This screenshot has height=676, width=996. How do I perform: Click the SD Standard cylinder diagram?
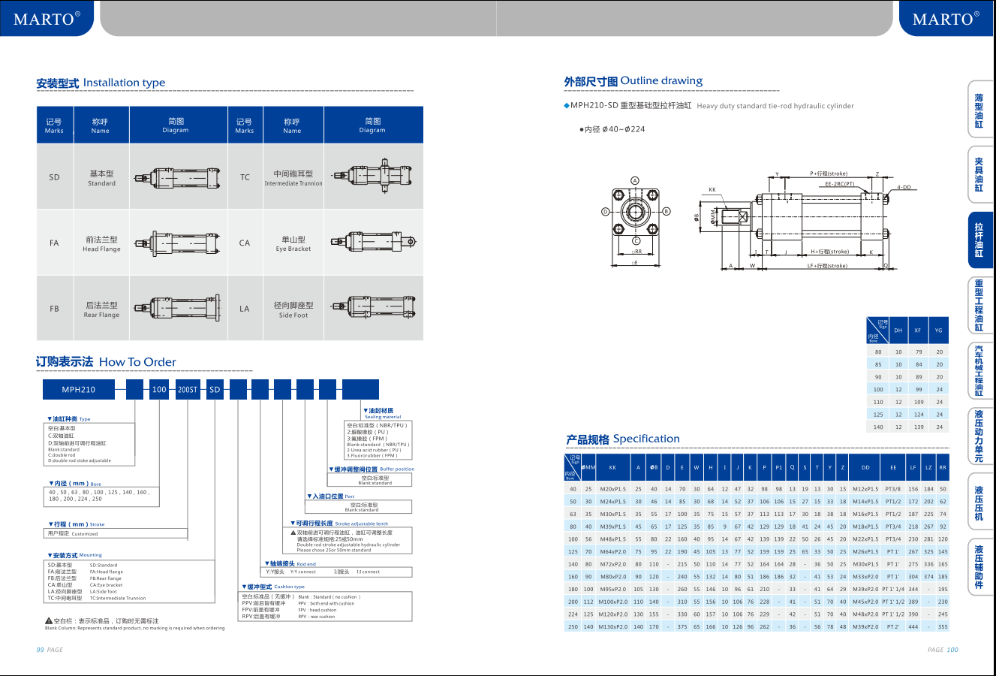(x=176, y=177)
